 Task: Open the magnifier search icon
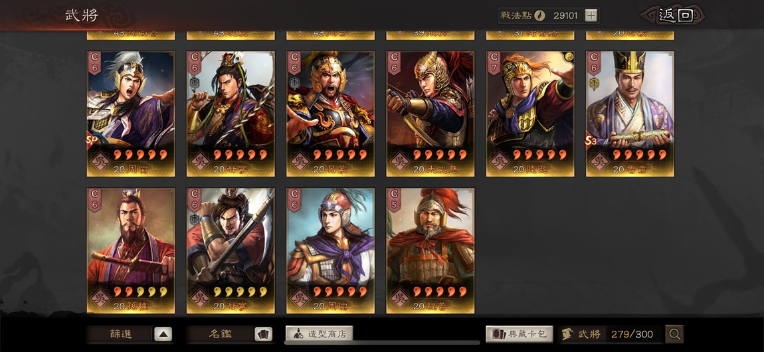(674, 334)
